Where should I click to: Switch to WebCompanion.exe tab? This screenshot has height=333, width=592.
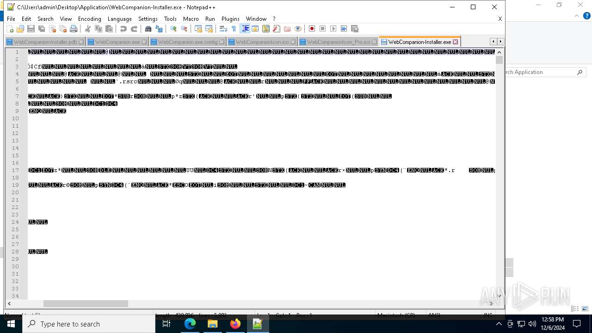tap(117, 42)
